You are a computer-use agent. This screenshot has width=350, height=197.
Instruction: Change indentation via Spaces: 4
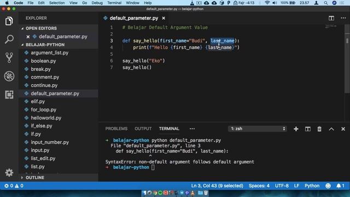coord(259,186)
